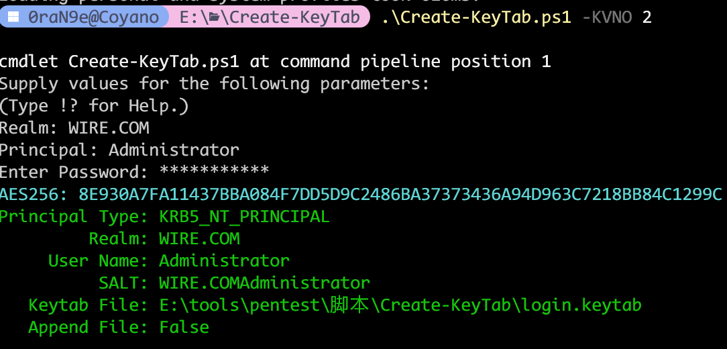This screenshot has height=349, width=727.
Task: Click the KRB5_NT_PRINCIPAL type value
Action: coord(244,217)
